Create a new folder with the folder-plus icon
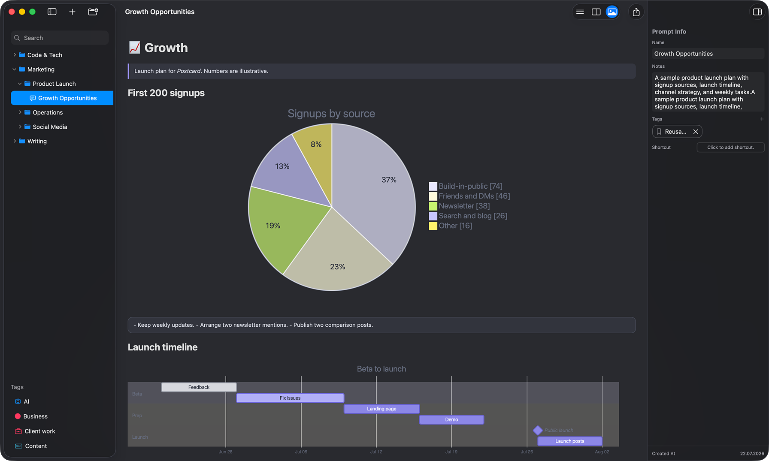 point(93,12)
